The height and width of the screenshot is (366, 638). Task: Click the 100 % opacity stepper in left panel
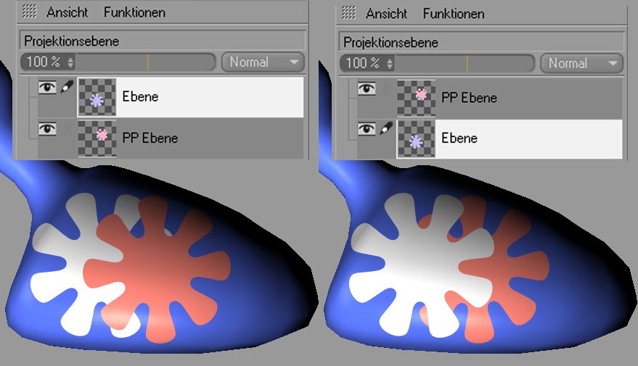tap(49, 62)
